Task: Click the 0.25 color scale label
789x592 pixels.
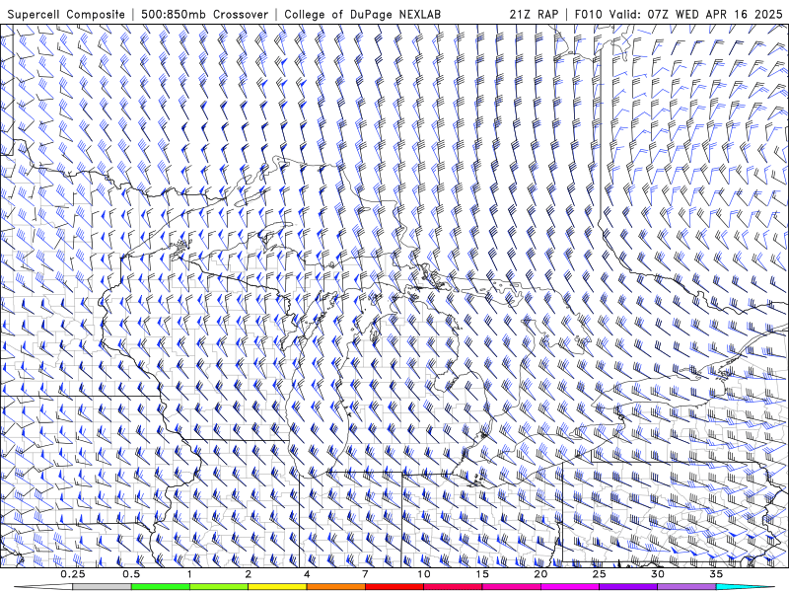Action: (73, 574)
